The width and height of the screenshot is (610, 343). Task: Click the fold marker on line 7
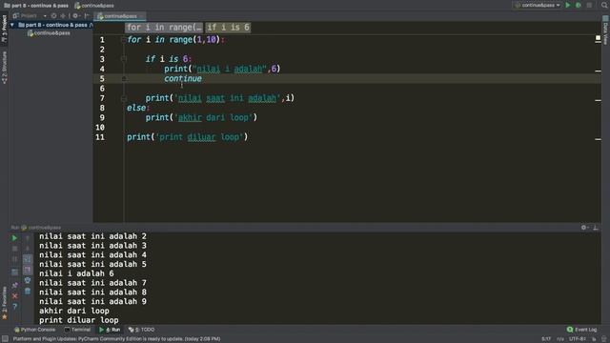pyautogui.click(x=124, y=98)
